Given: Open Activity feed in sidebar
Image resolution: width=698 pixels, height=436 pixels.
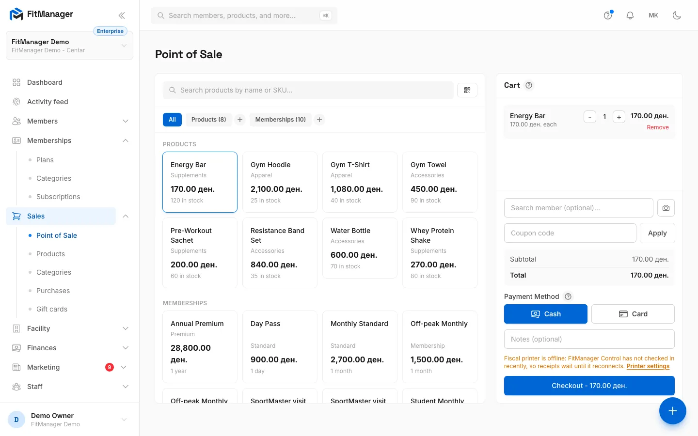Looking at the screenshot, I should pos(69,102).
